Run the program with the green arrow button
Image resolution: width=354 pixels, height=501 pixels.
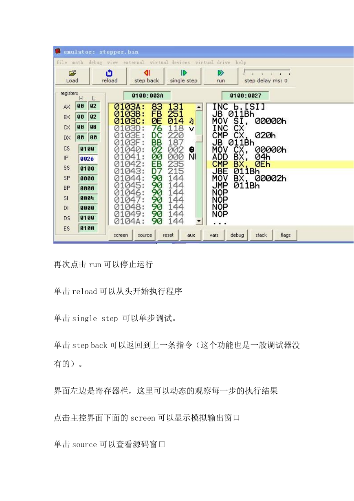pos(221,76)
